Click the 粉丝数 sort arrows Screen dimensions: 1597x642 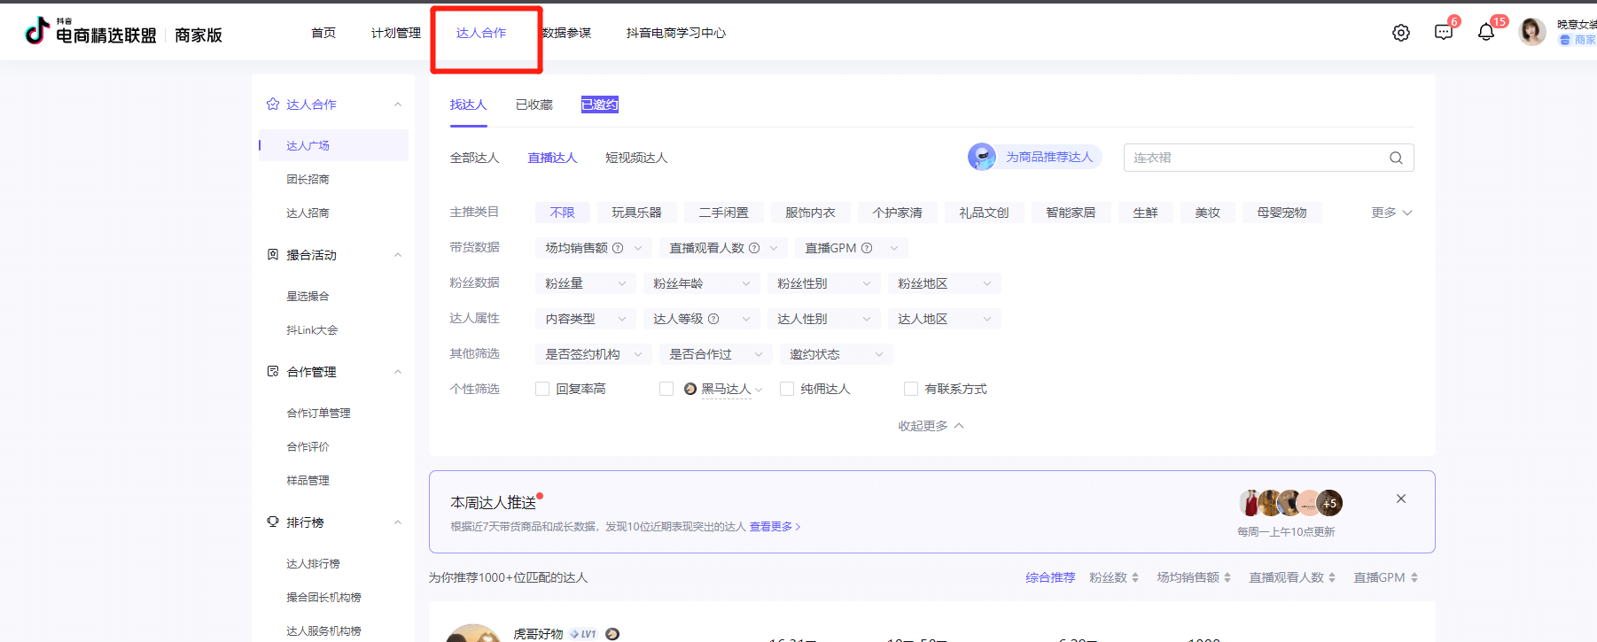point(1135,577)
